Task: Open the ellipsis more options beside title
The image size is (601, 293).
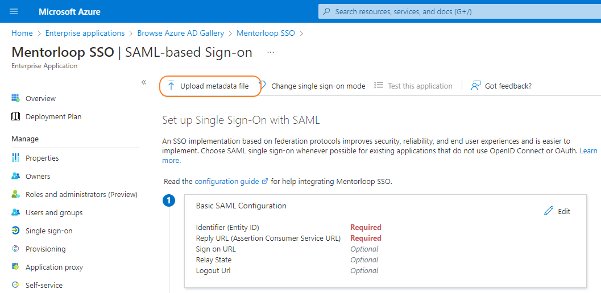Action: coord(271,52)
